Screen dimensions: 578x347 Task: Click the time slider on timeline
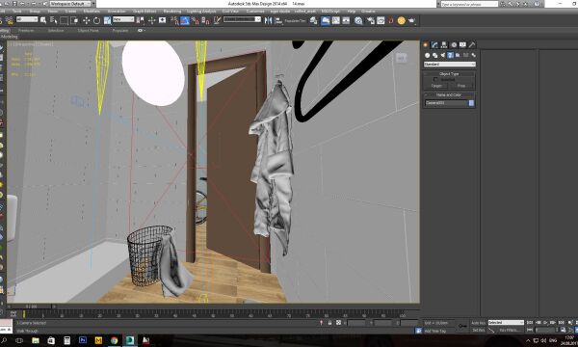pyautogui.click(x=31, y=307)
